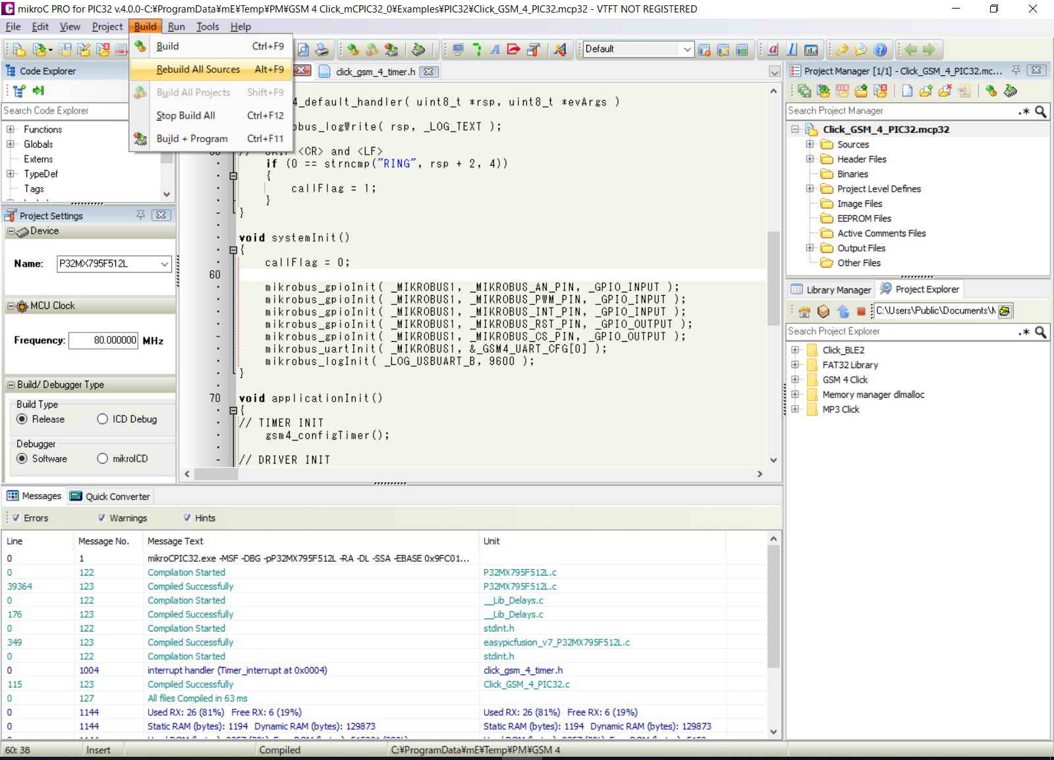Click the Print Preview toolbar icon
The width and height of the screenshot is (1054, 760).
[303, 49]
